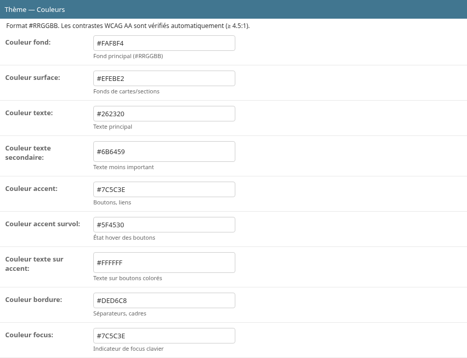The width and height of the screenshot is (467, 358).
Task: Select the Couleur focus input field
Action: click(x=164, y=336)
